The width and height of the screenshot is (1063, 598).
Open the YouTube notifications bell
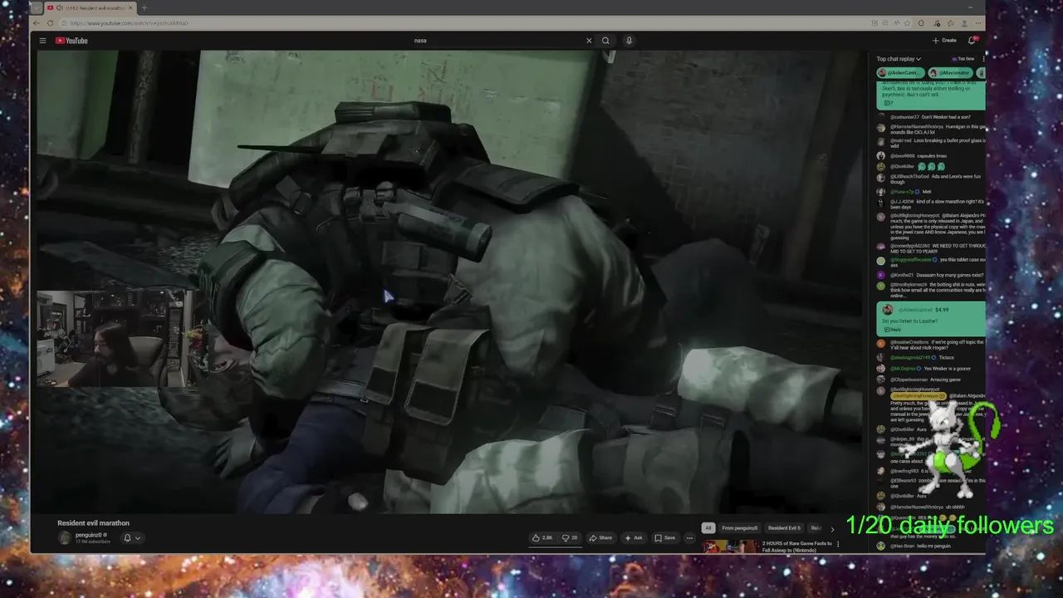coord(972,40)
